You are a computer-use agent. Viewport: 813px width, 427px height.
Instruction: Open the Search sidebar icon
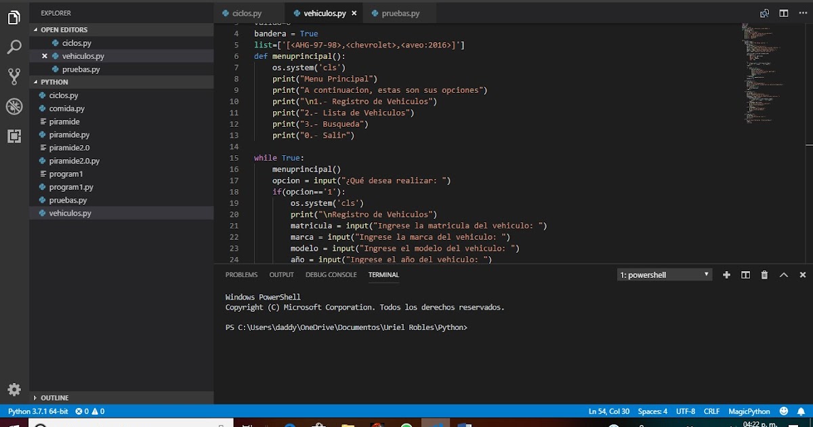click(x=14, y=47)
